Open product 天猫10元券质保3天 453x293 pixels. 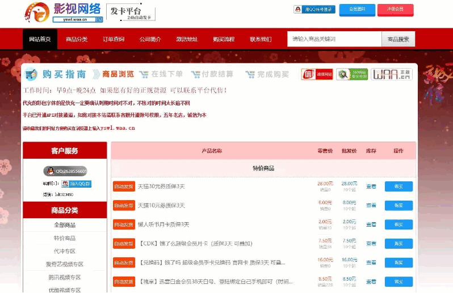(x=161, y=206)
